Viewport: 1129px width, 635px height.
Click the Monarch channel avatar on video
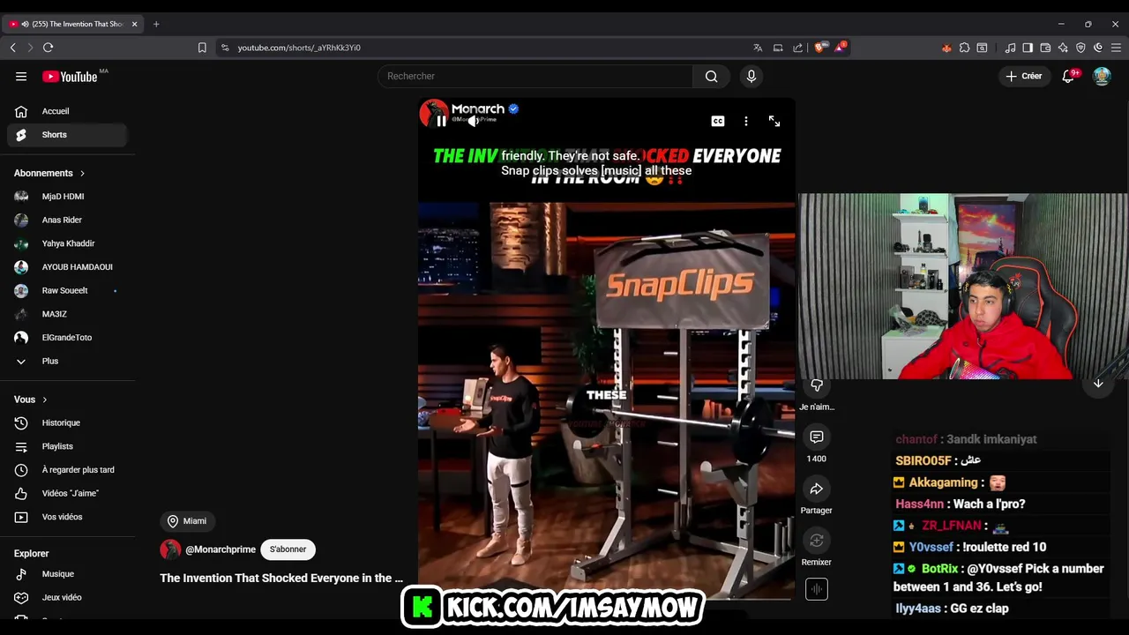pyautogui.click(x=433, y=113)
